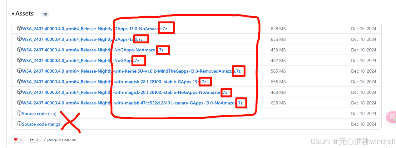Click package icon of GApps-13.0-NoAmazon.7z row
Viewport: 396px width, 148px height.
click(x=19, y=29)
